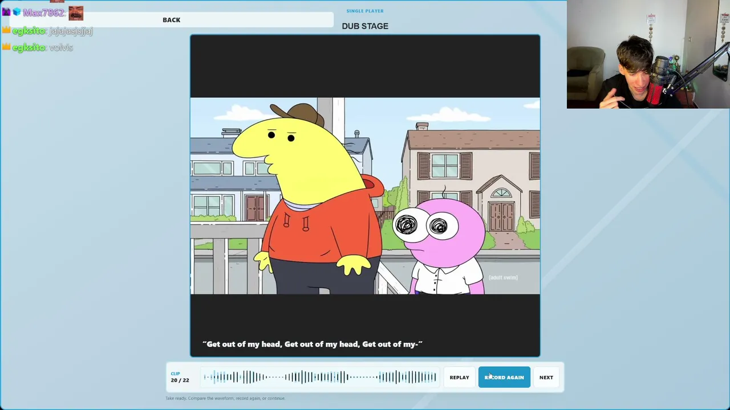The width and height of the screenshot is (730, 410).
Task: Click RECORD AGAIN to redo the dub
Action: (x=504, y=377)
